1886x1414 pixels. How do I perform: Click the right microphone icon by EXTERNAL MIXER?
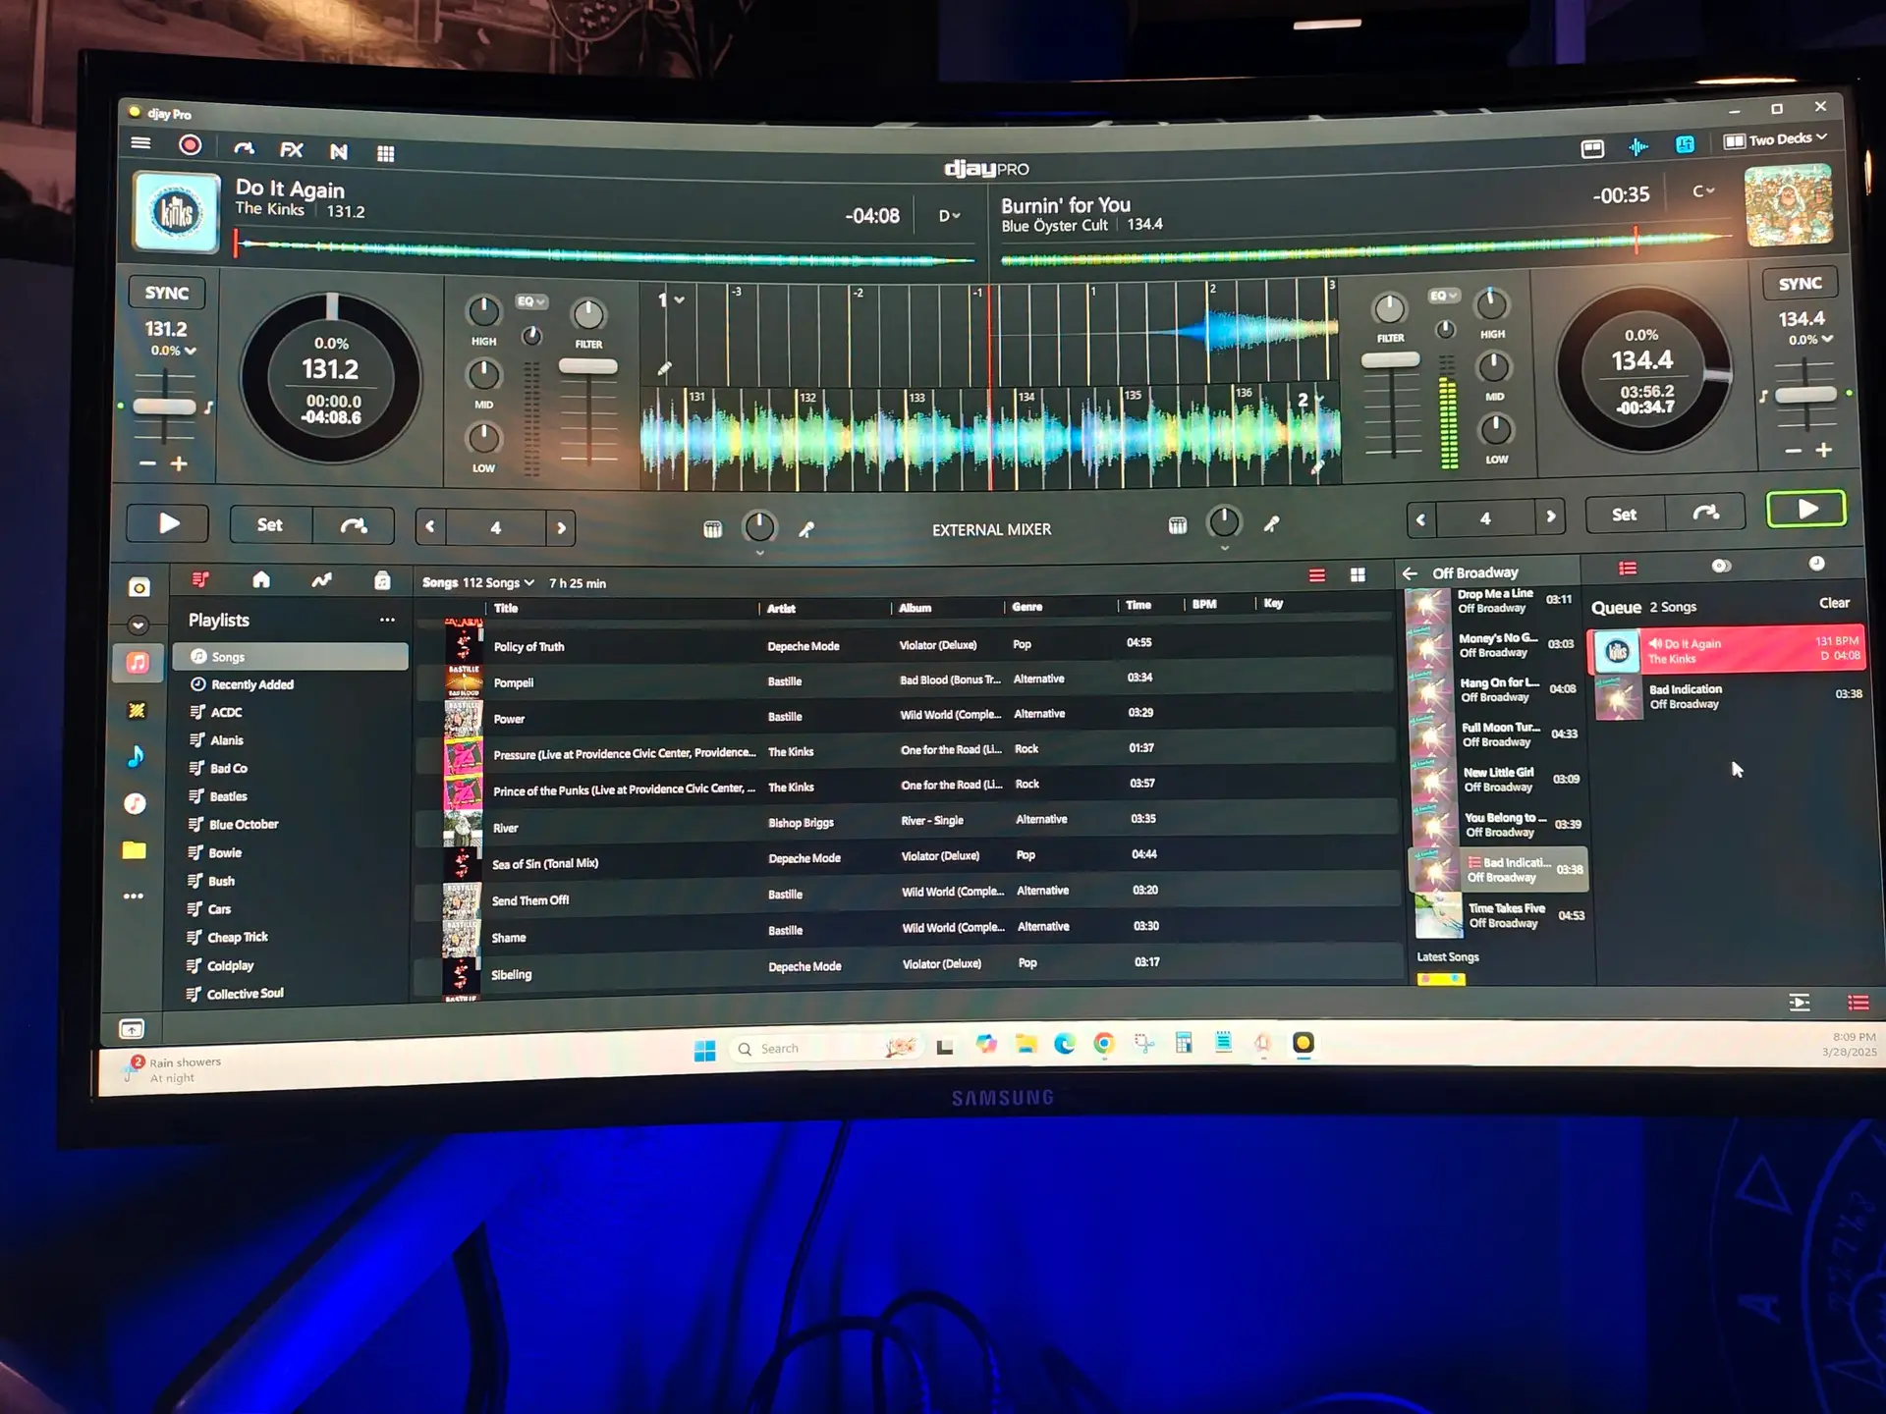1272,524
